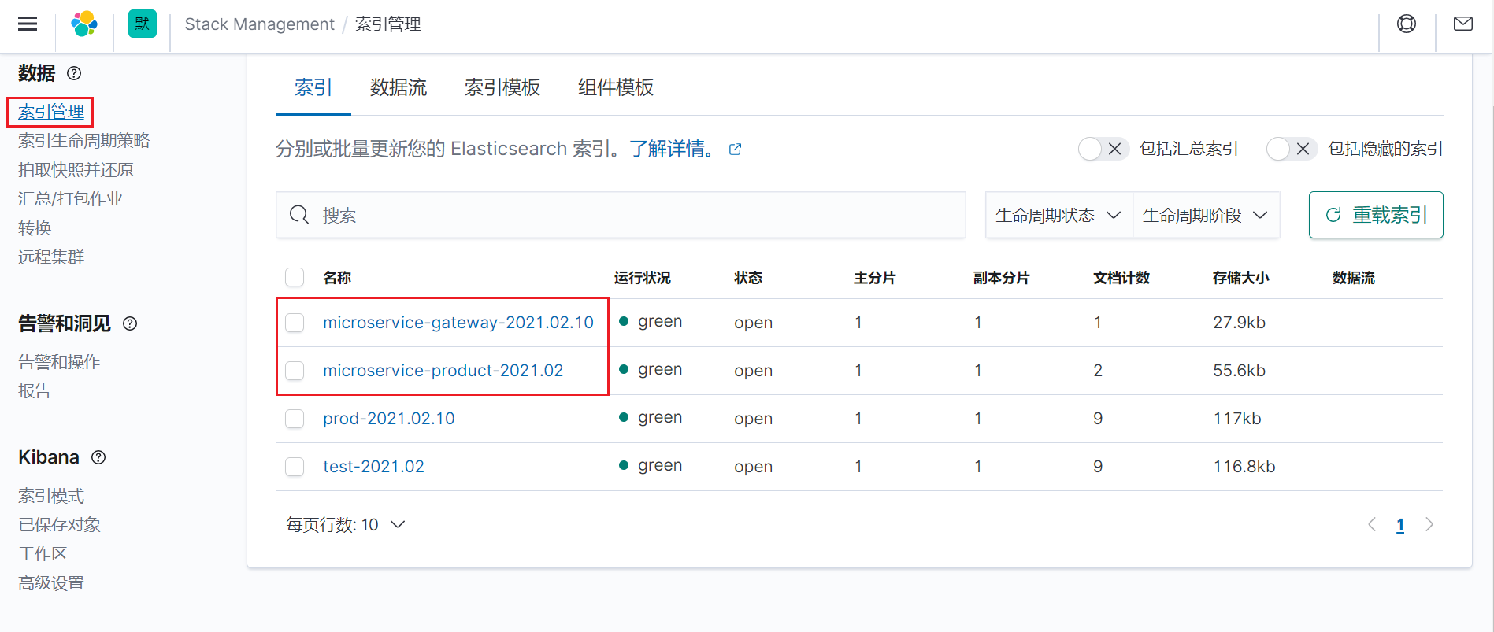Image resolution: width=1494 pixels, height=632 pixels.
Task: Go to the next page arrow
Action: 1429,524
